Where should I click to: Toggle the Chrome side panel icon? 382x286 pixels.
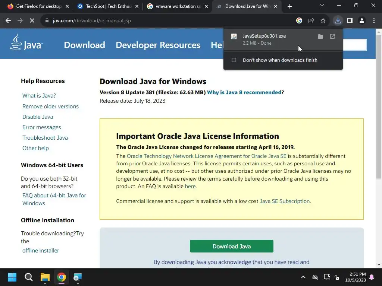tap(350, 21)
